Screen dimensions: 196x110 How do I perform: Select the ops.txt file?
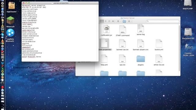point(122,60)
